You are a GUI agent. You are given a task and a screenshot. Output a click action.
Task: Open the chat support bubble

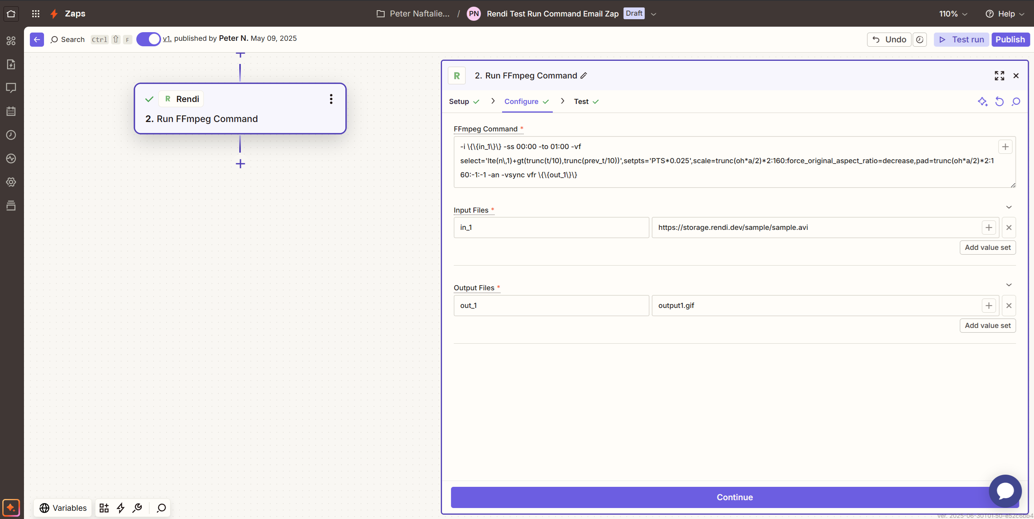pos(1005,491)
